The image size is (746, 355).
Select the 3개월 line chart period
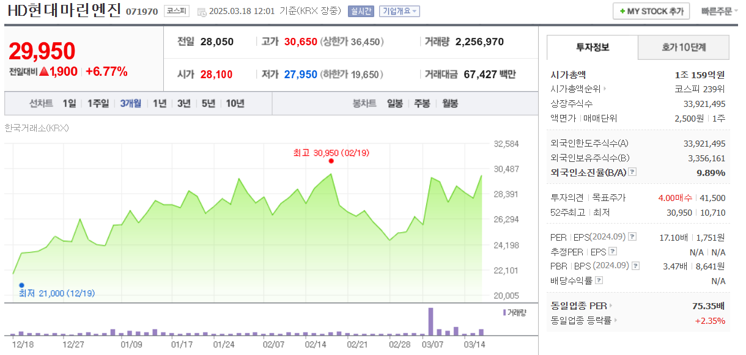coord(130,103)
